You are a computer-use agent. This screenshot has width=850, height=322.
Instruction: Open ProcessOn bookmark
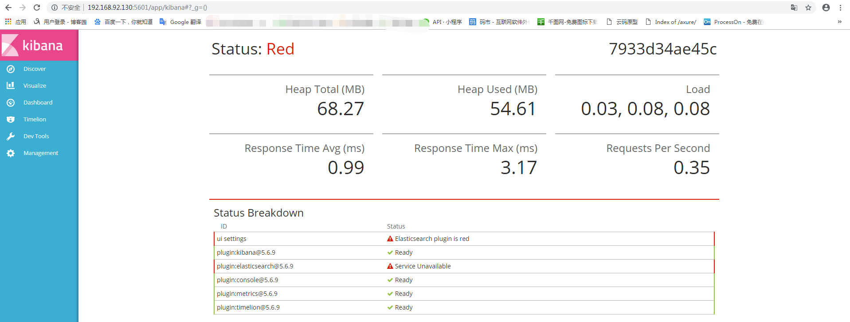pyautogui.click(x=733, y=22)
